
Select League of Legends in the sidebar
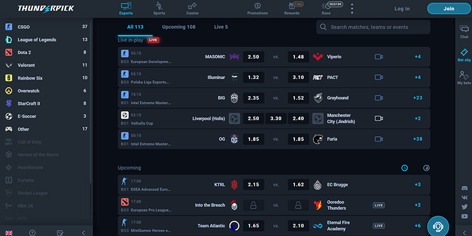point(45,40)
